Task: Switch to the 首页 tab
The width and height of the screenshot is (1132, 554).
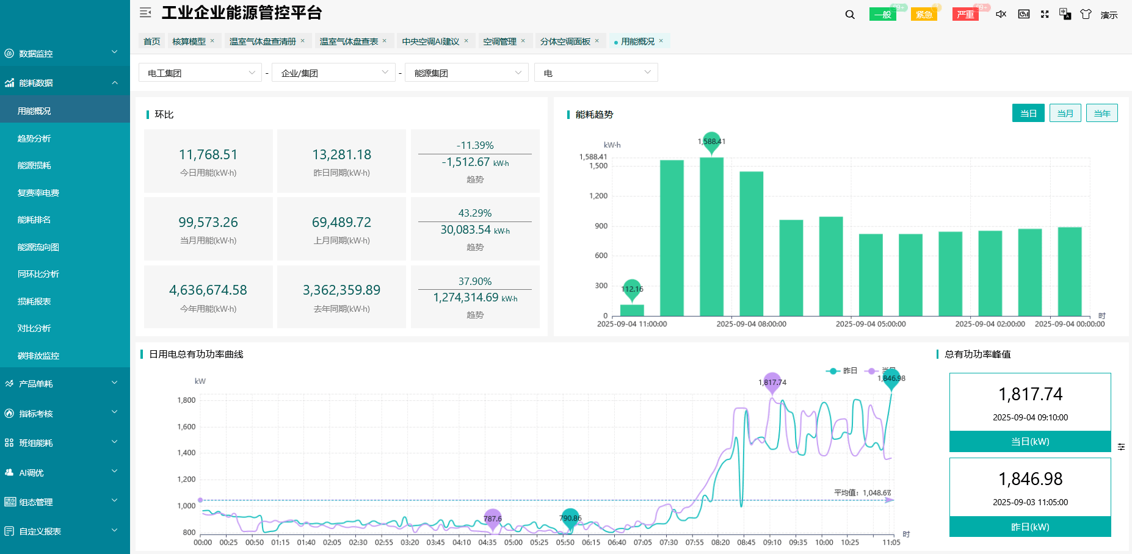Action: (151, 41)
